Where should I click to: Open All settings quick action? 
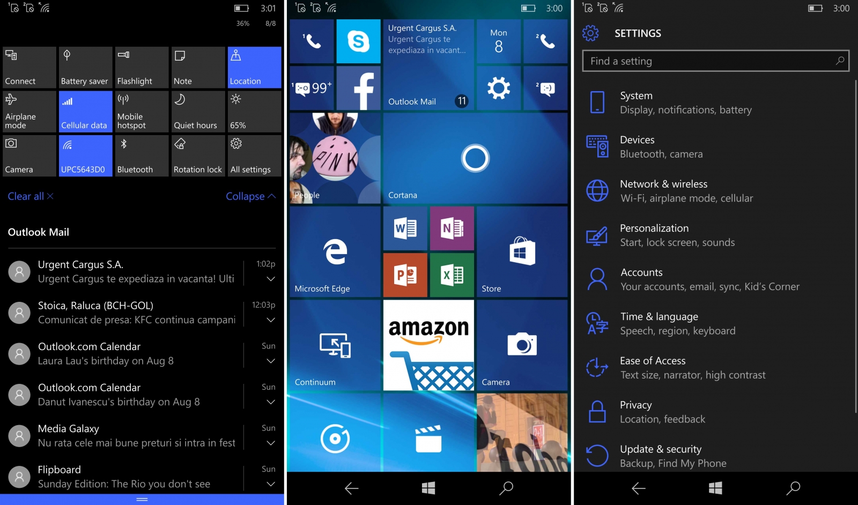(x=254, y=155)
